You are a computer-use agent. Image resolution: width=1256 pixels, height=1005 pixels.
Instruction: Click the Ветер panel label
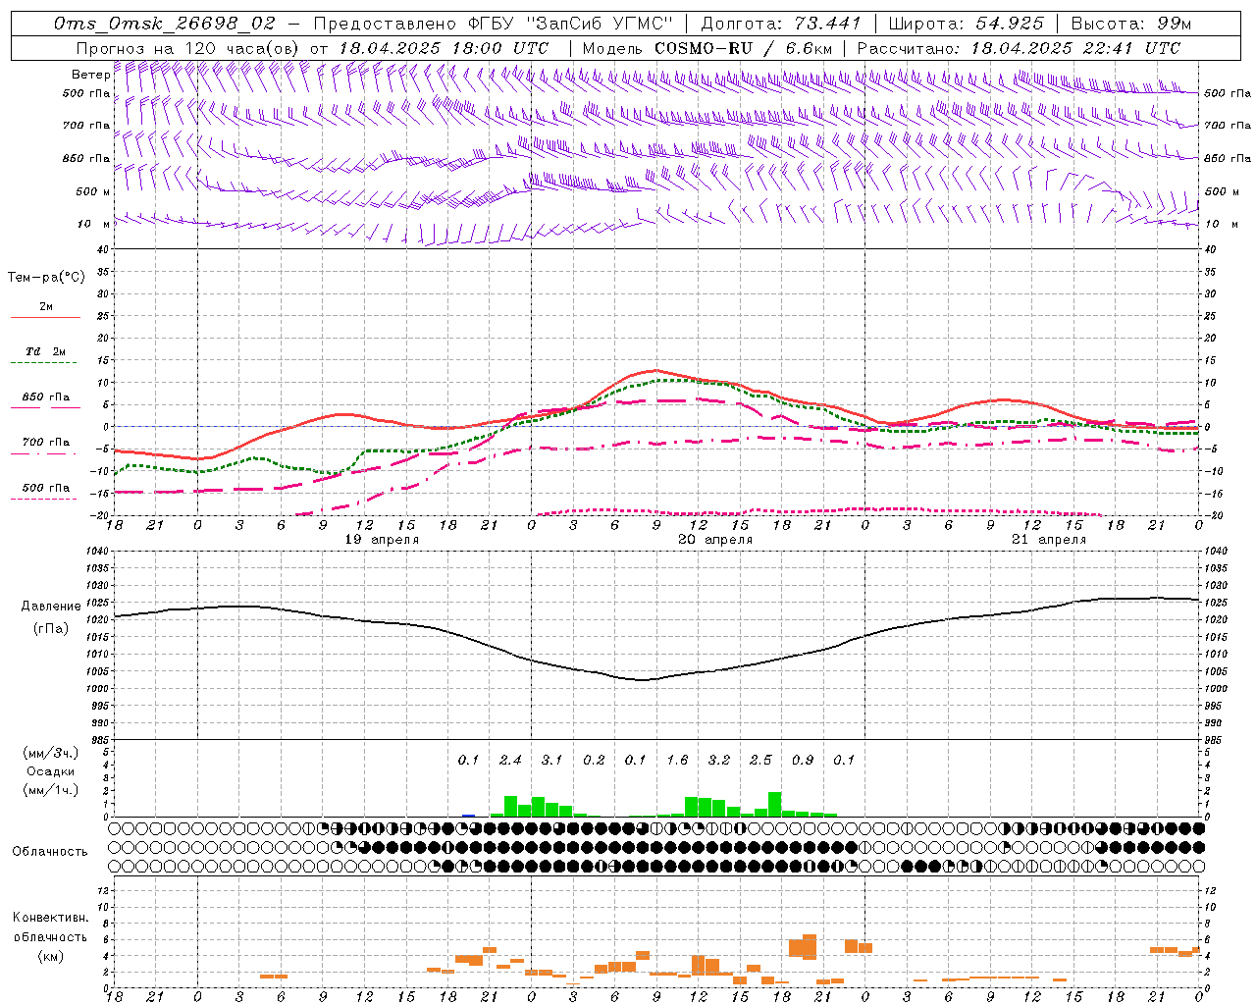click(x=90, y=75)
